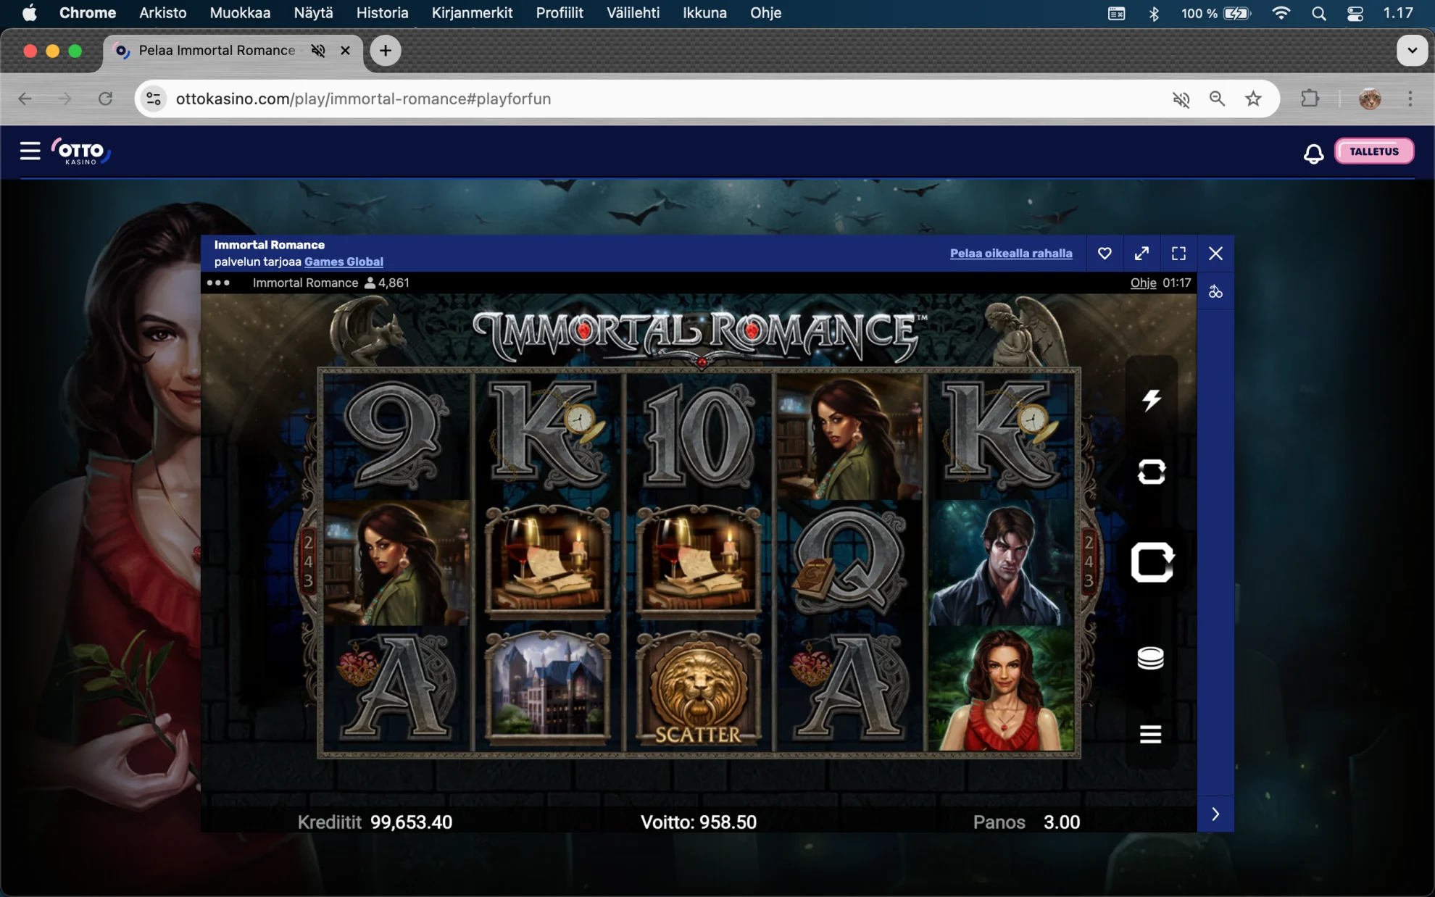Open the game menu hamburger icon
This screenshot has height=897, width=1435.
(x=1150, y=734)
